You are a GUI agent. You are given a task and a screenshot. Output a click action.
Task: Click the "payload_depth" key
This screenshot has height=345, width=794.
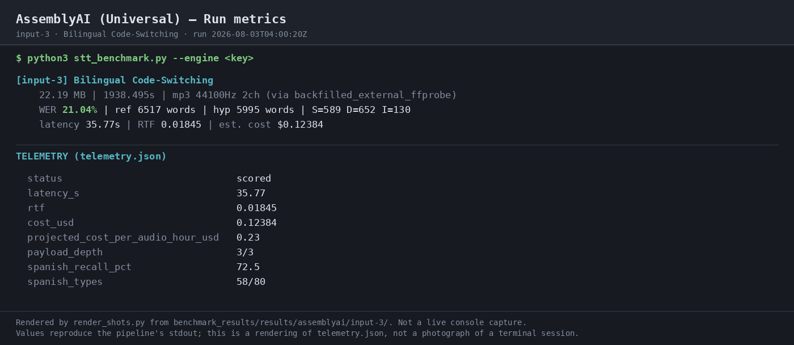(65, 253)
